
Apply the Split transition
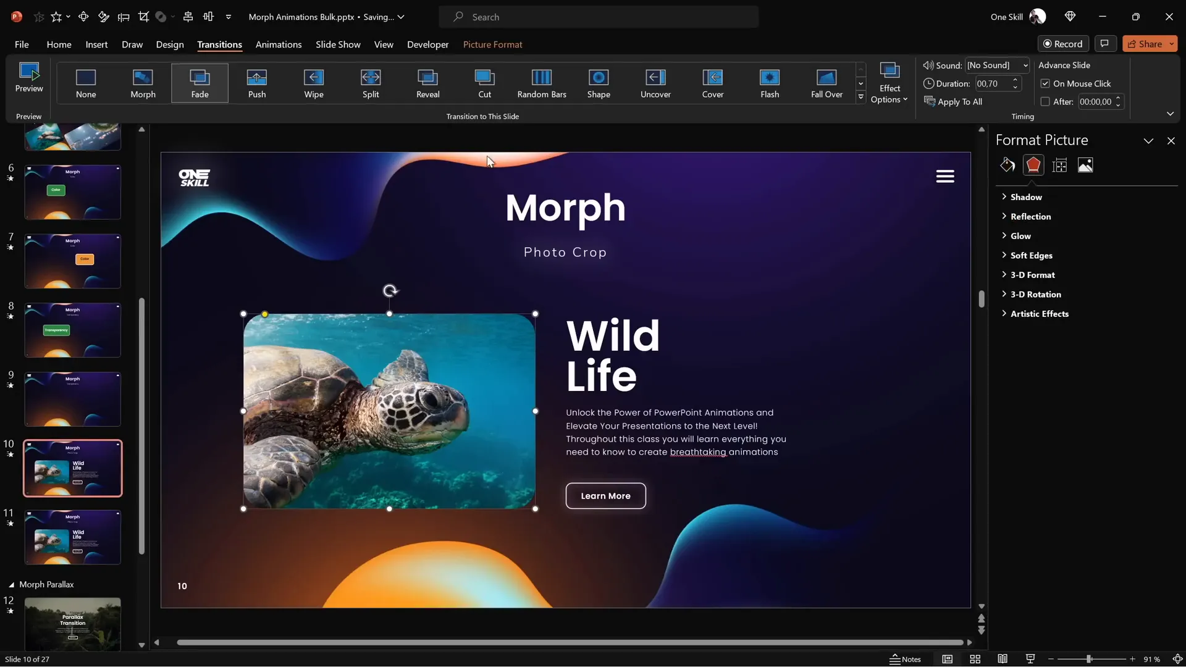coord(371,83)
